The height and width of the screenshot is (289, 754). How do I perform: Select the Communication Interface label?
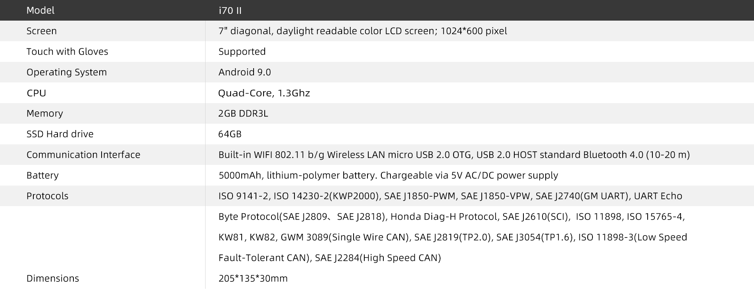83,155
